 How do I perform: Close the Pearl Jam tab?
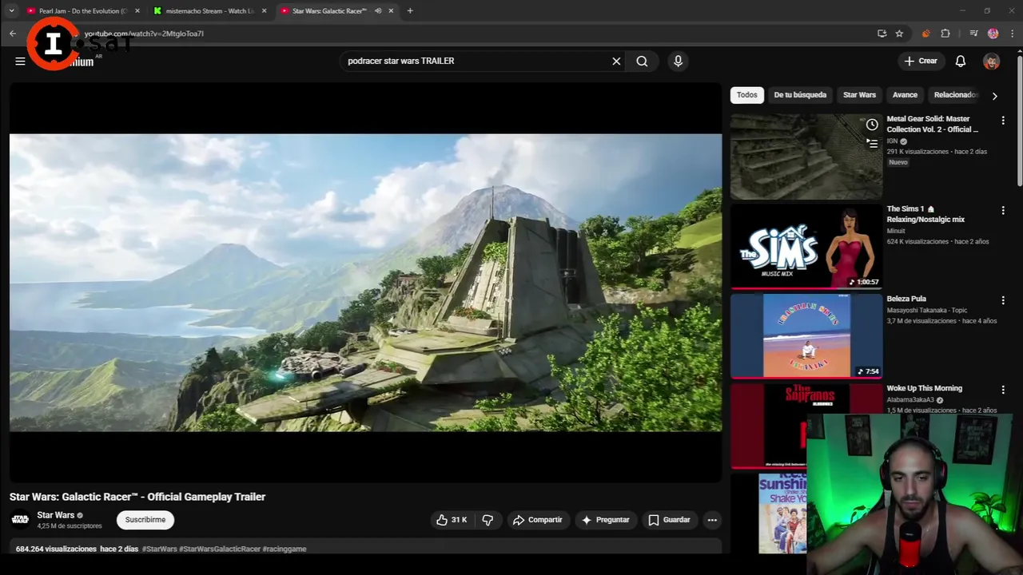pyautogui.click(x=137, y=11)
